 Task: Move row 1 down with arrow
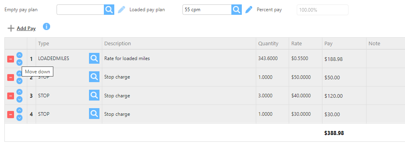[x=19, y=62]
